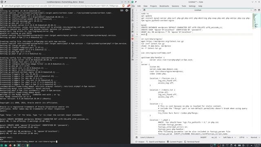Close the Untitled tab with its X
The width and height of the screenshot is (261, 147).
(x=251, y=10)
